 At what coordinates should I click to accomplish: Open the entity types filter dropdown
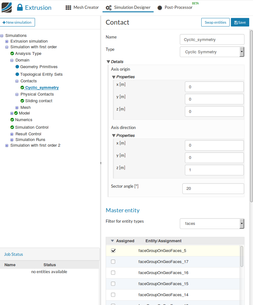212,224
